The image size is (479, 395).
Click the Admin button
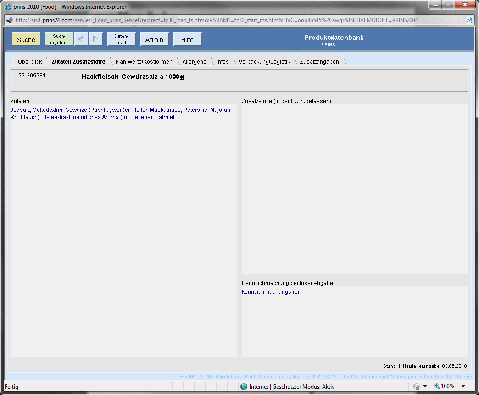tap(154, 39)
